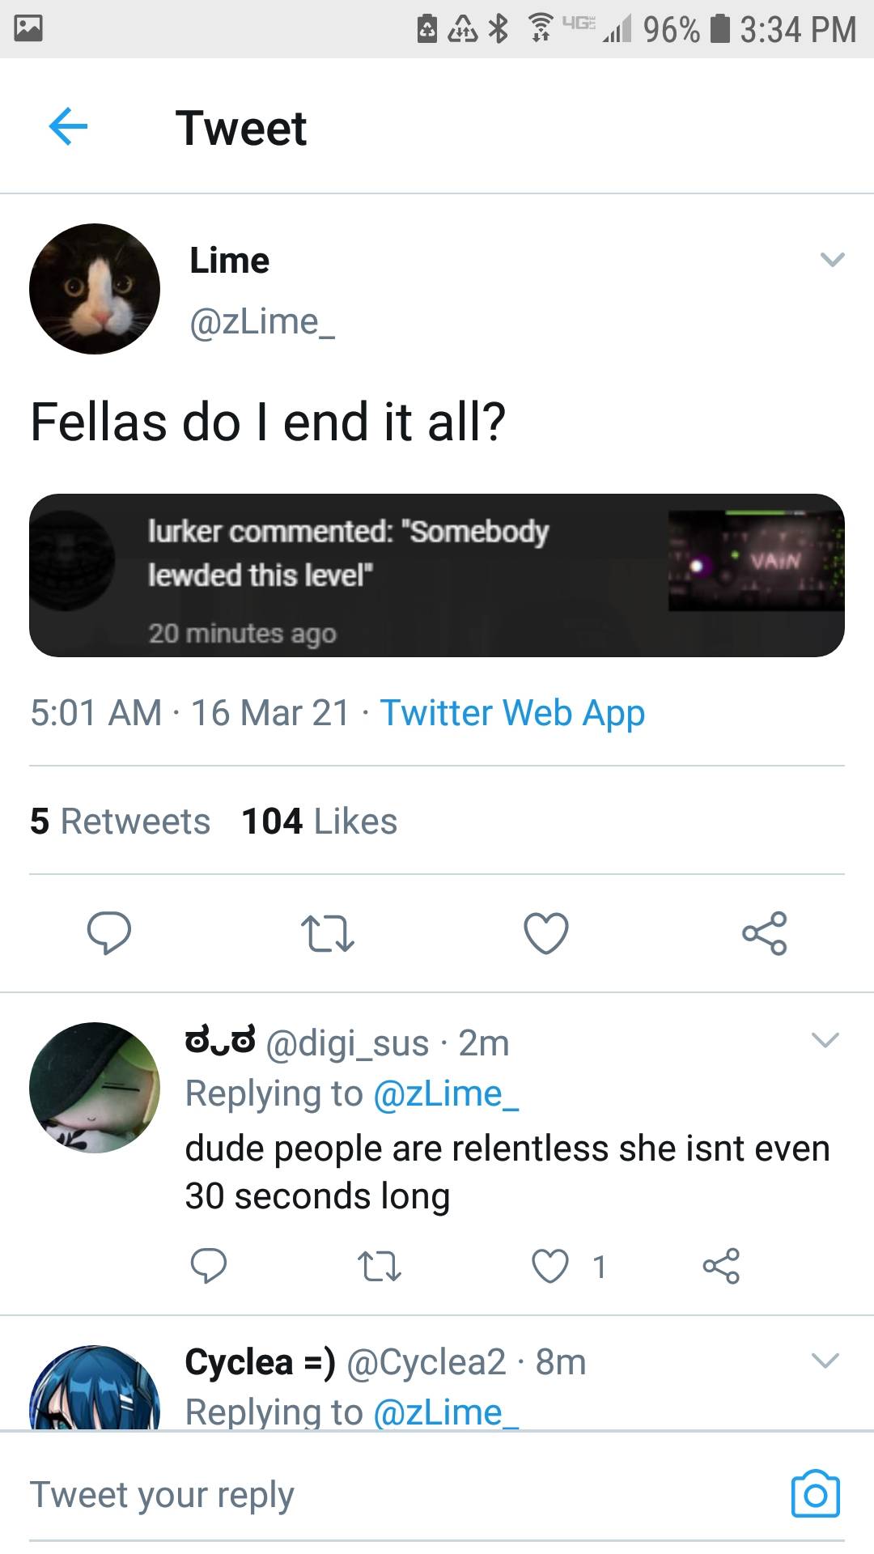Expand options menu for digi_sus reply
The width and height of the screenshot is (874, 1554).
(825, 1041)
